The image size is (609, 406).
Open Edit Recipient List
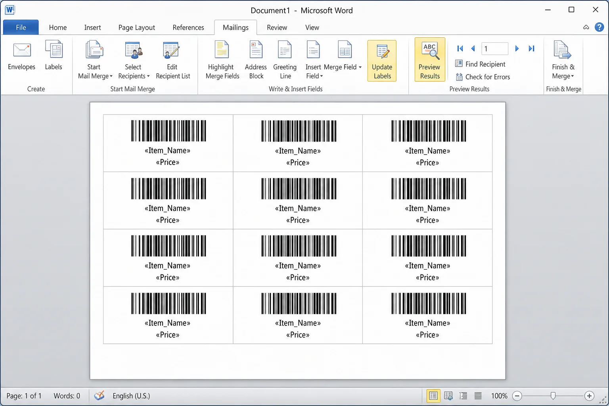(173, 61)
